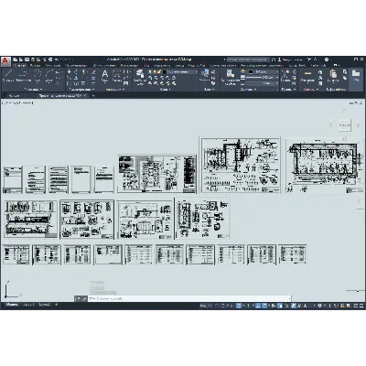The image size is (366, 366).
Task: Expand the Modify panel title
Action: point(81,90)
